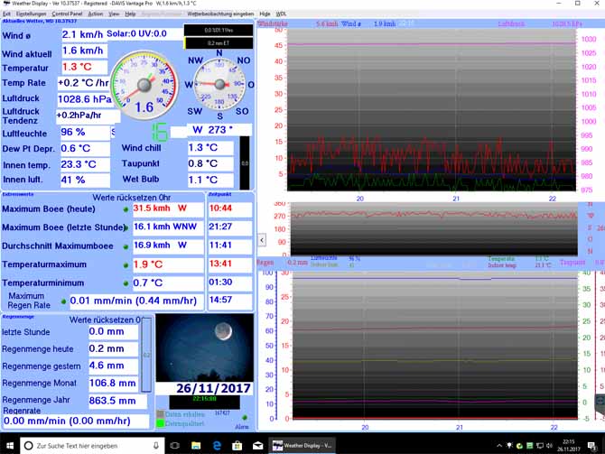Click Wetterbeobachtung eingeben button
Viewport: 605px width, 454px height.
tap(220, 14)
